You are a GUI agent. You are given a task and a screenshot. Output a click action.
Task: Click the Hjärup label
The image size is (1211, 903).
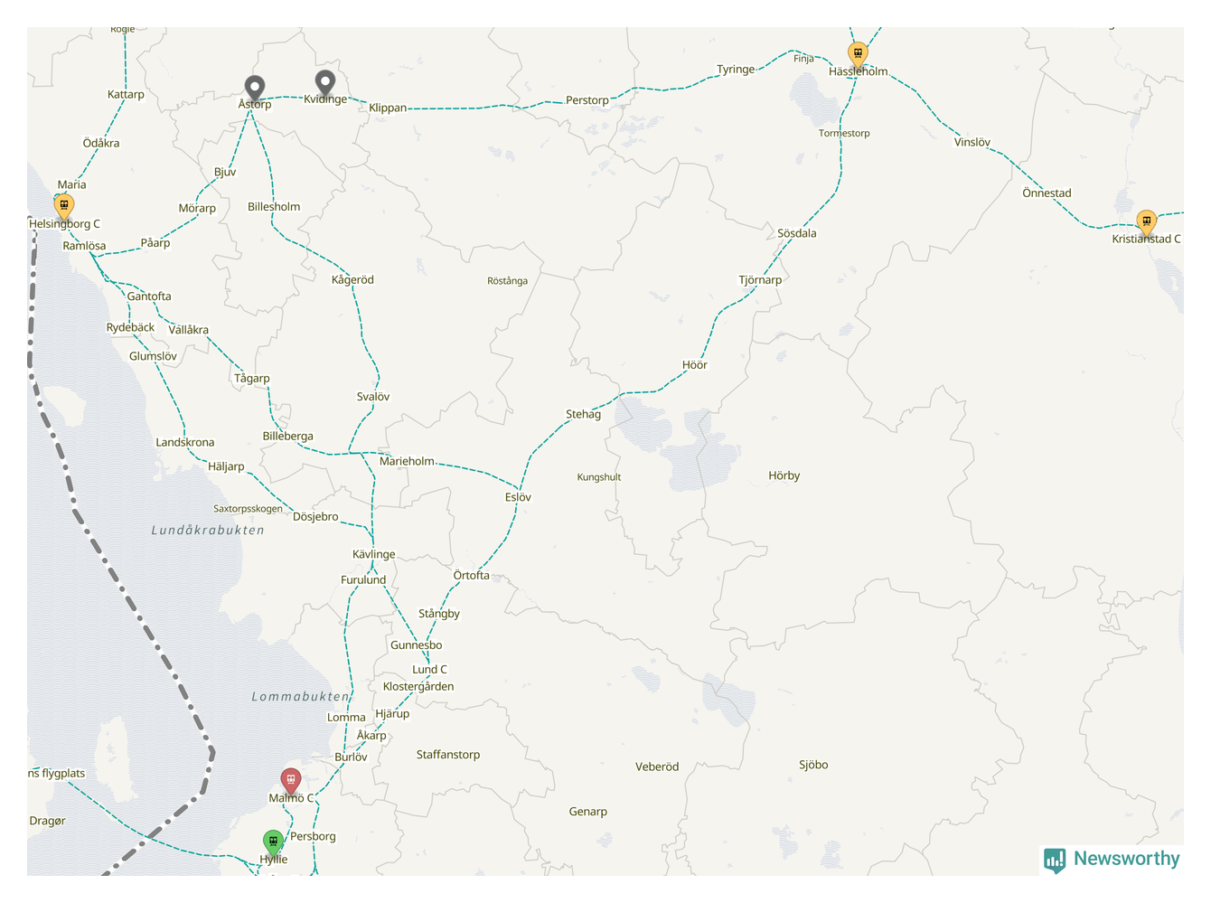[x=392, y=714]
